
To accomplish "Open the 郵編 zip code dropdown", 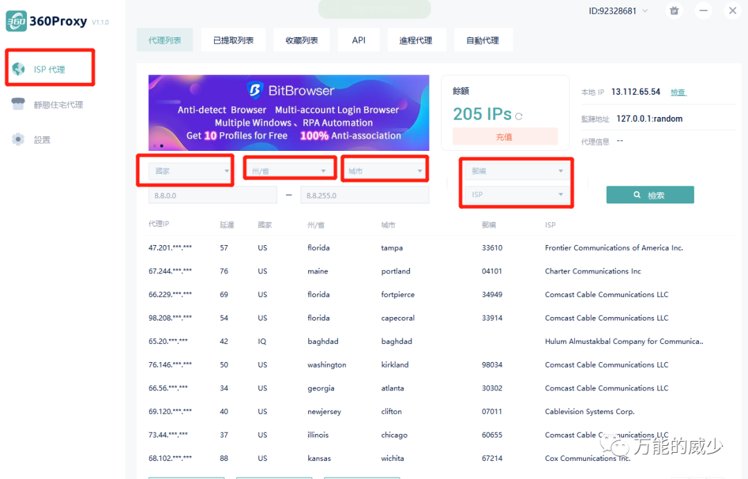I will coord(517,171).
